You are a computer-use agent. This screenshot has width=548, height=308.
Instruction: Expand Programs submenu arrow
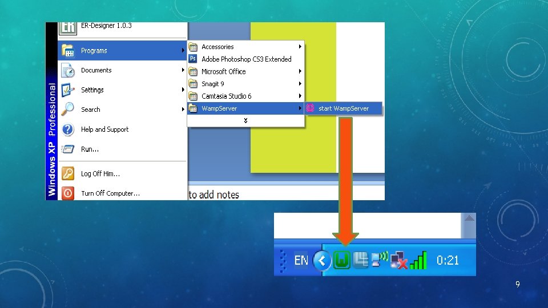183,51
